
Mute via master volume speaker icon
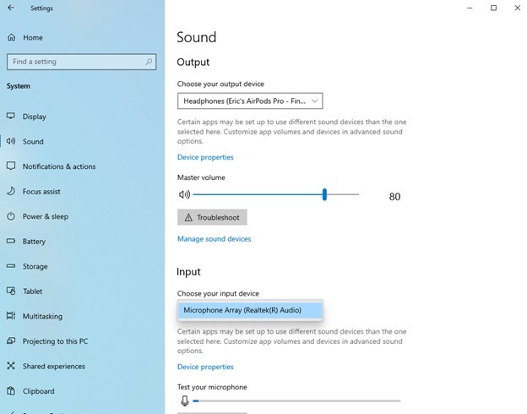(184, 194)
